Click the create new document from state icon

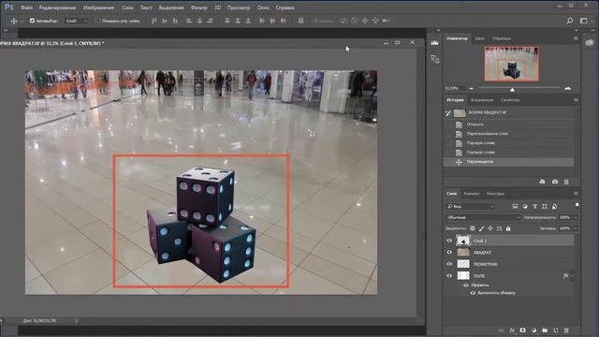click(x=542, y=182)
